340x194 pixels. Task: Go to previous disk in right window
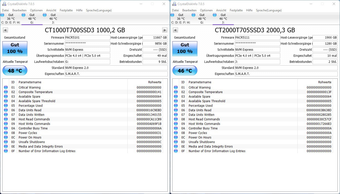tap(175, 30)
